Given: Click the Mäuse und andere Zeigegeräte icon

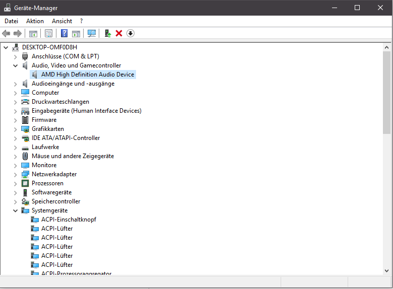Looking at the screenshot, I should (x=25, y=156).
